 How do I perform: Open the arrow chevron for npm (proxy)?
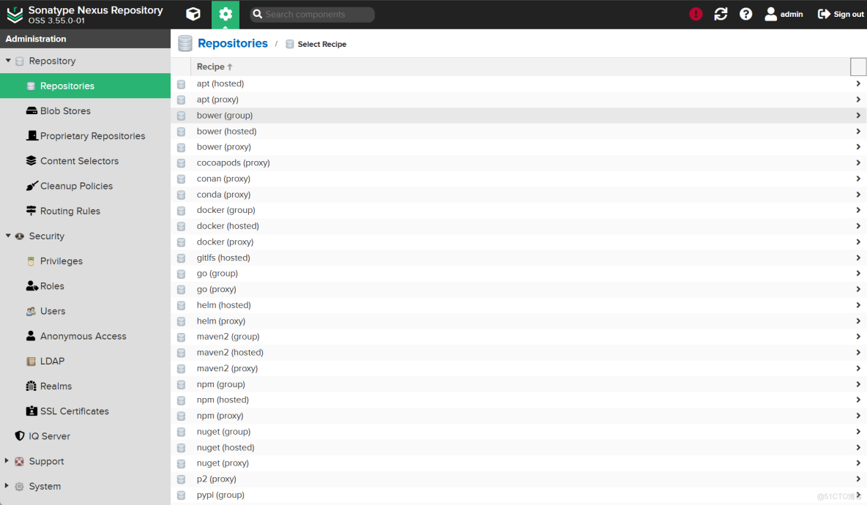pos(858,416)
